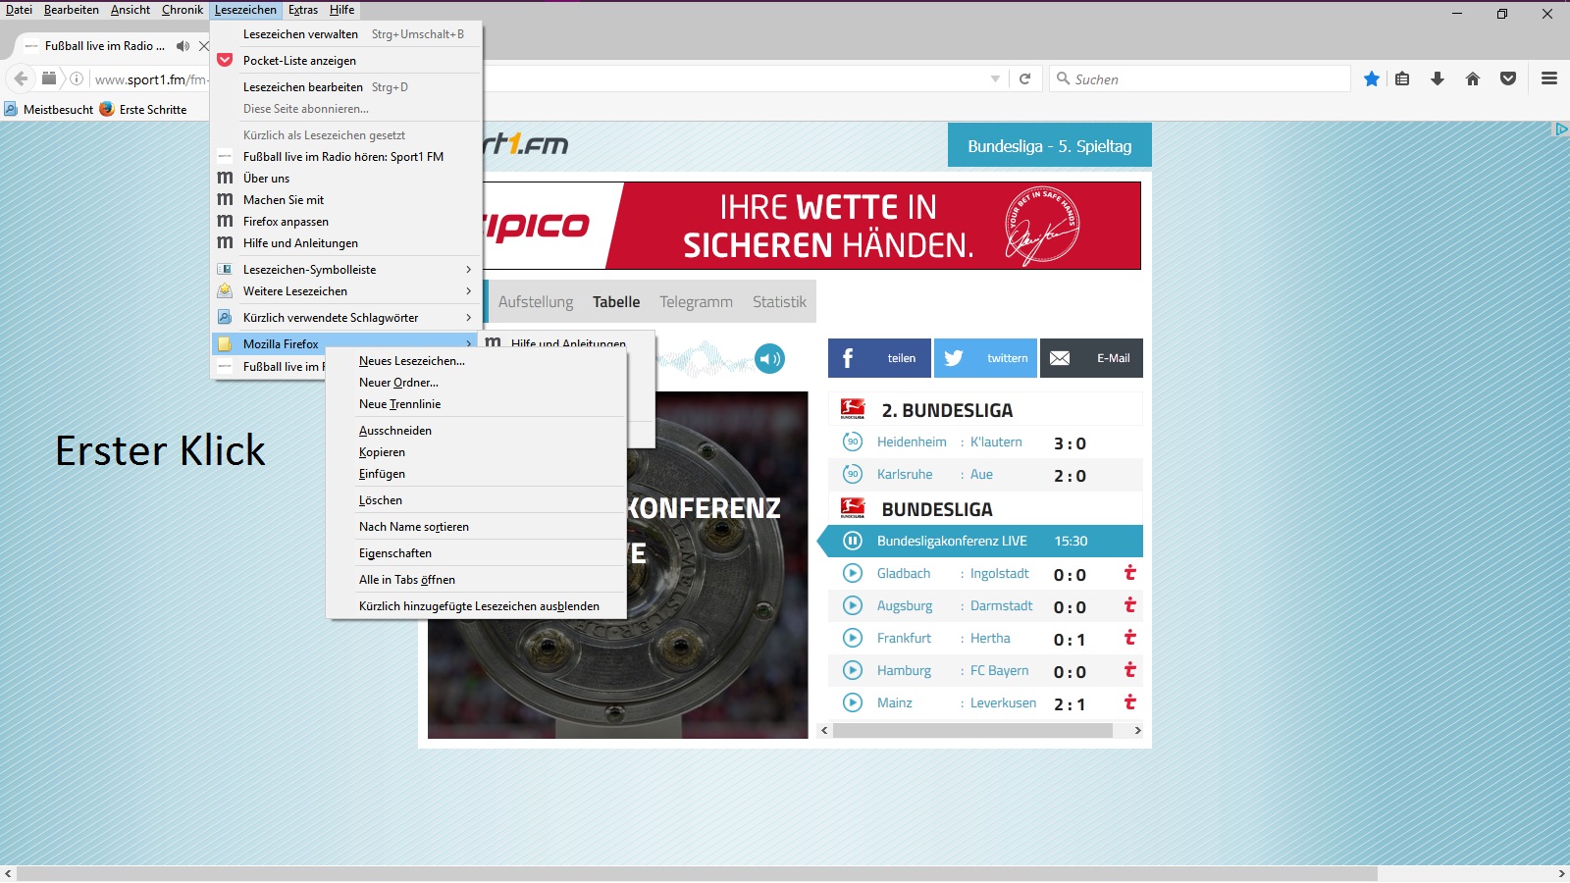Open the Chronik menu
The height and width of the screenshot is (883, 1570).
click(x=183, y=10)
